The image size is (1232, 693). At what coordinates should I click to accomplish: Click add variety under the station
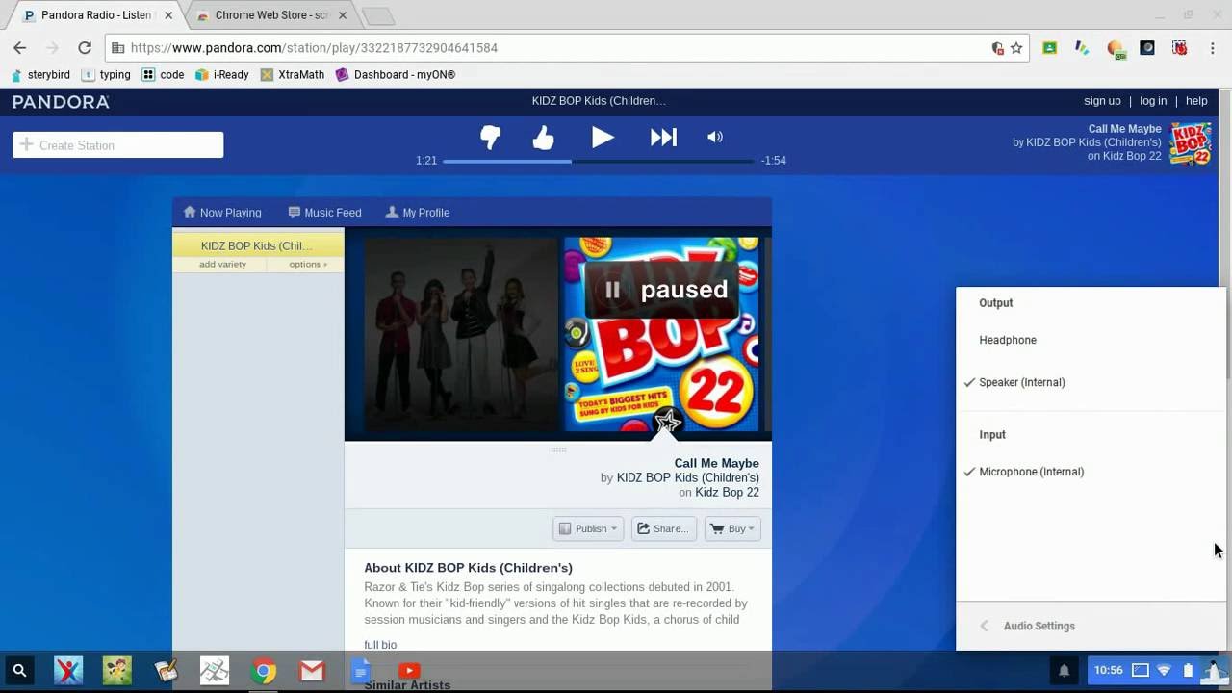click(222, 264)
